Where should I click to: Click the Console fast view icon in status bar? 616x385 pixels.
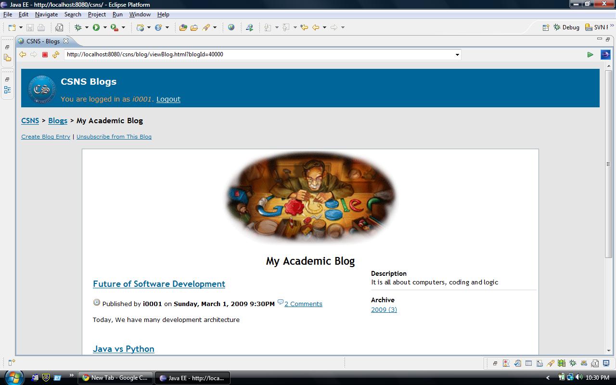[606, 363]
